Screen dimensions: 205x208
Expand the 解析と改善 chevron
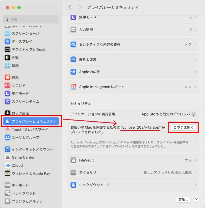tap(195, 59)
